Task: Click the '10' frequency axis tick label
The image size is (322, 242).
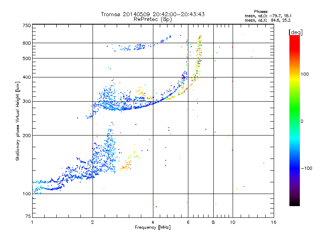Action: [x=233, y=222]
